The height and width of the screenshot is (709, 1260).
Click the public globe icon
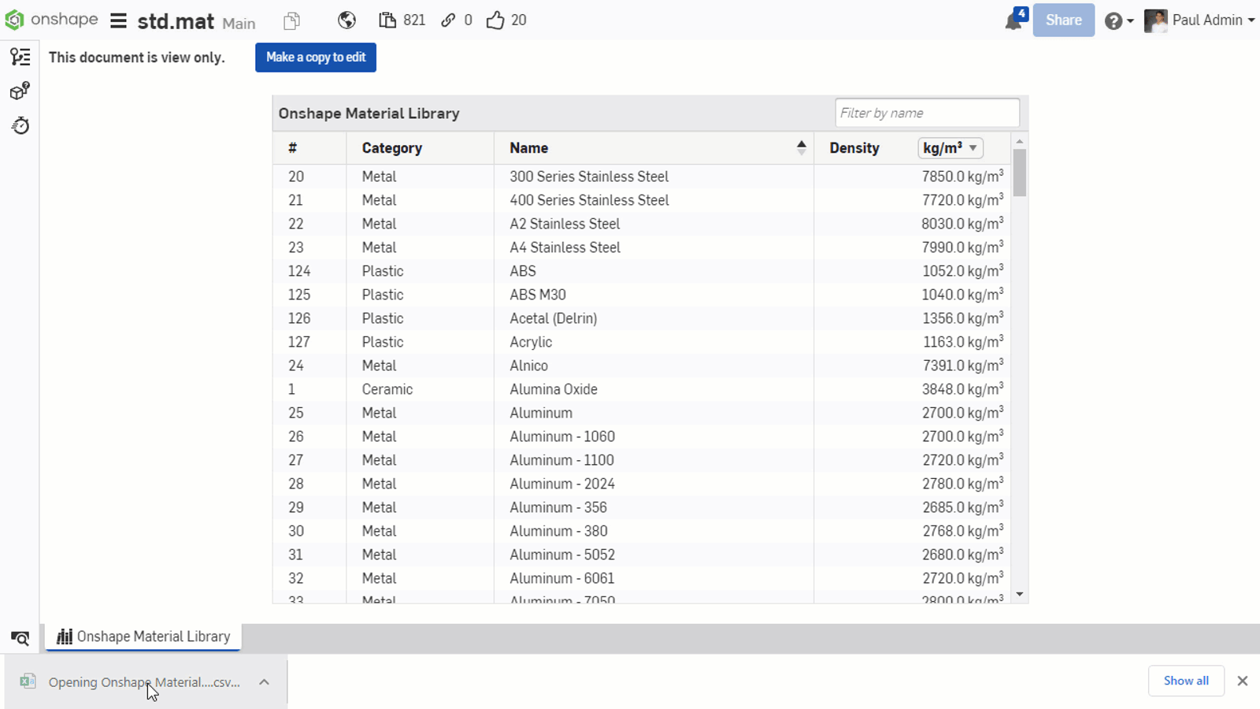pos(347,20)
